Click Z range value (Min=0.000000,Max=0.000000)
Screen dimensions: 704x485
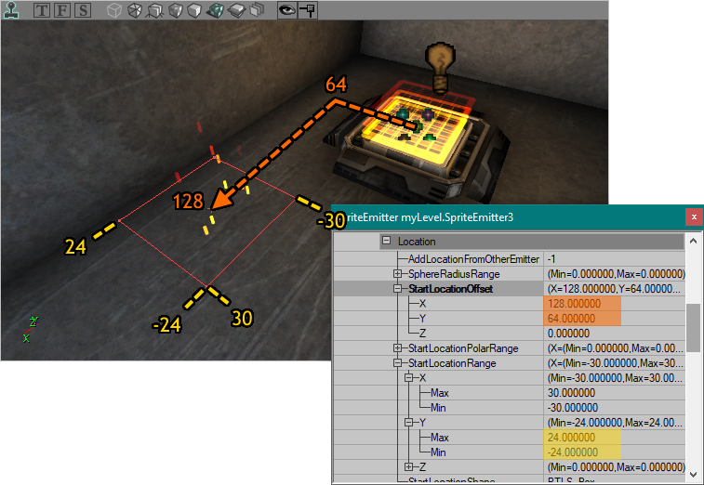tap(614, 466)
